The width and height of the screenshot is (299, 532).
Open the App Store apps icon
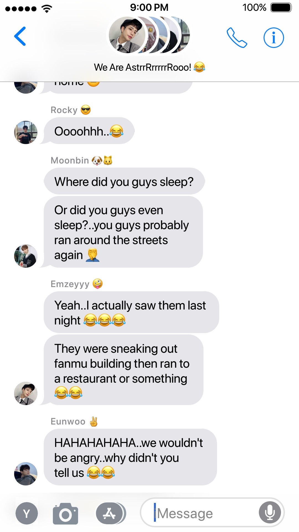click(110, 514)
